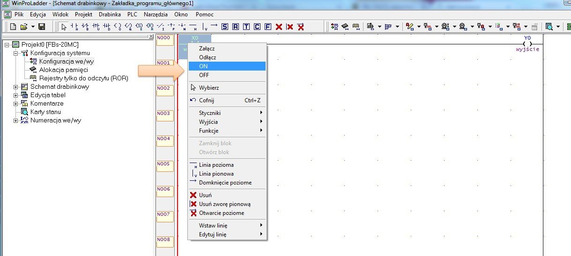Choose the rising edge contact (U) tool

coord(96,27)
